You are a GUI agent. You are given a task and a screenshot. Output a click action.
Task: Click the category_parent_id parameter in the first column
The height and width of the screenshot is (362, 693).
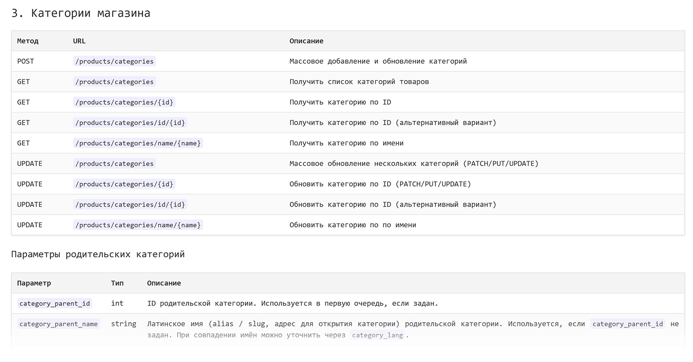[x=55, y=304]
